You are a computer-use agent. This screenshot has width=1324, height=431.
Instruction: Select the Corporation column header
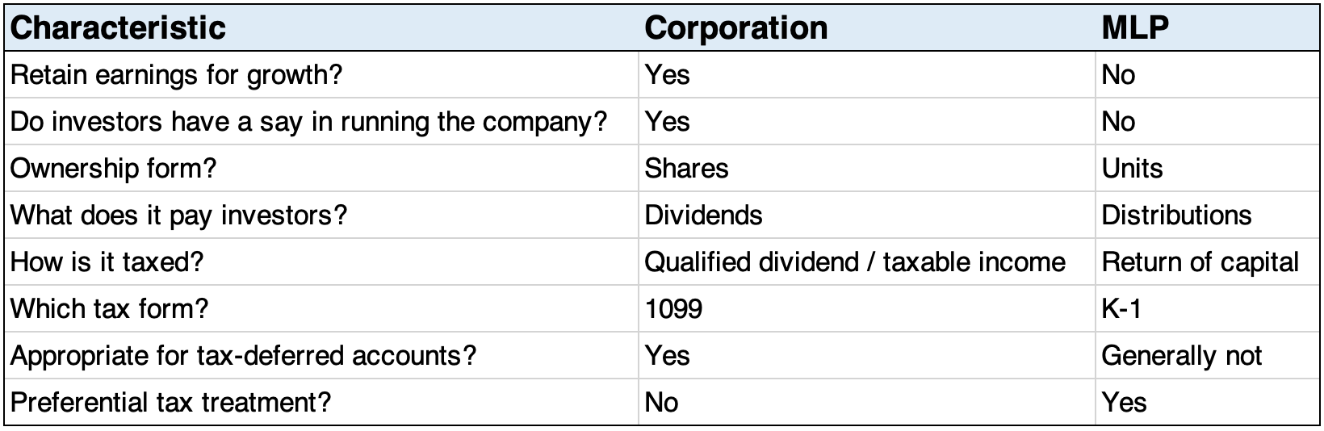(735, 28)
